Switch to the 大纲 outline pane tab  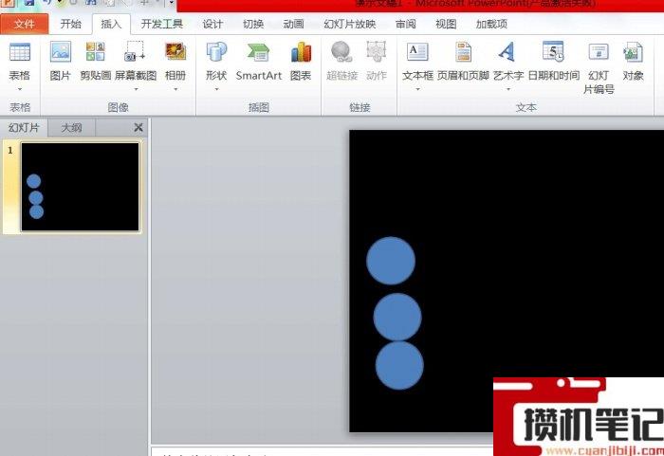point(71,127)
